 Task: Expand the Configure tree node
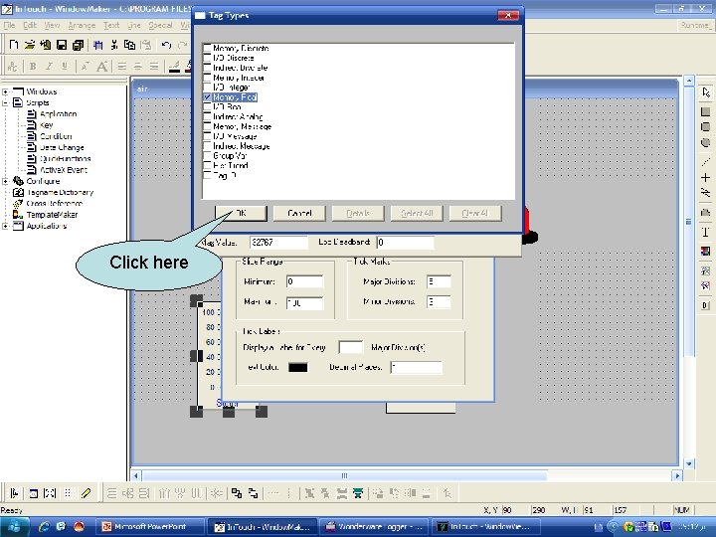click(x=6, y=181)
